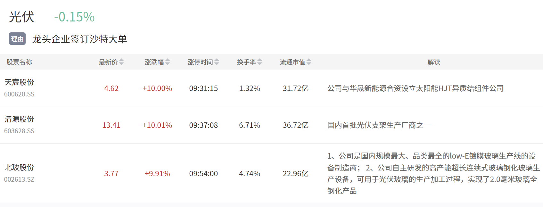This screenshot has height=207, width=543.
Task: Select the 解读 column header
Action: point(434,62)
